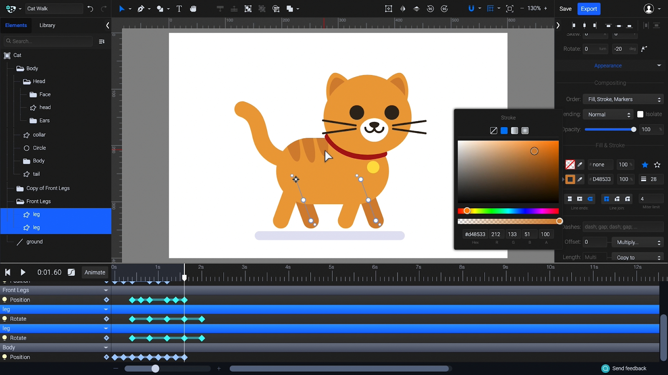Select the linear gradient stroke type

coord(514,131)
